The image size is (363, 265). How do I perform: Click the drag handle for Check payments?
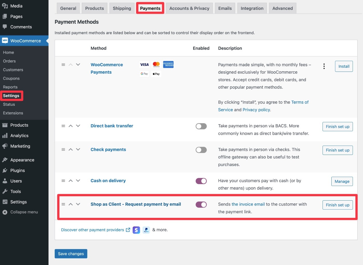(x=63, y=150)
